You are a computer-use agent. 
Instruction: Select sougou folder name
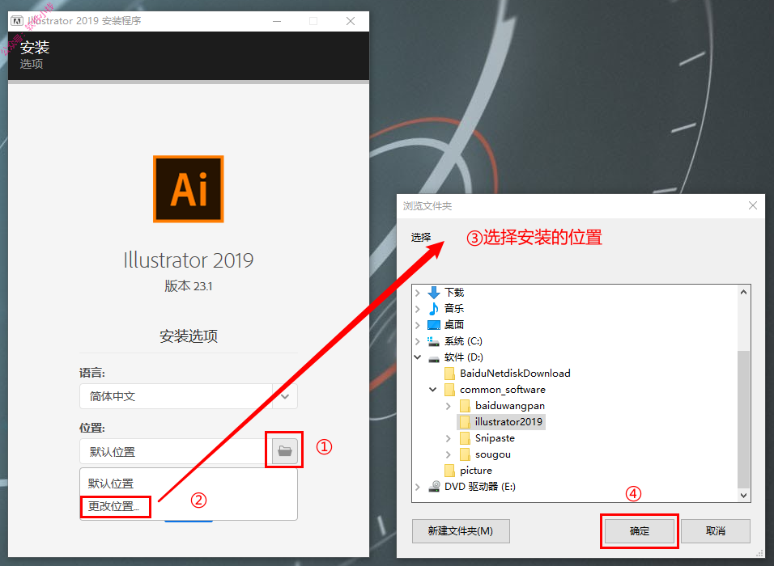pyautogui.click(x=492, y=454)
